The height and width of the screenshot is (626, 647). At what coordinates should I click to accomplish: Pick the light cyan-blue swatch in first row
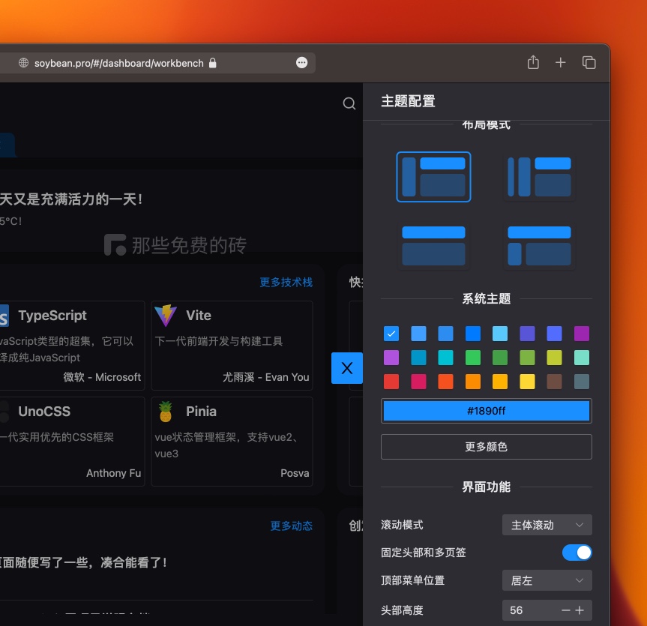click(x=500, y=334)
